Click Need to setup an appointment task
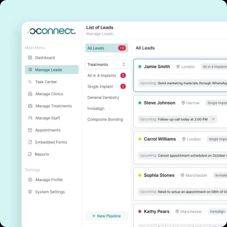 point(183,192)
